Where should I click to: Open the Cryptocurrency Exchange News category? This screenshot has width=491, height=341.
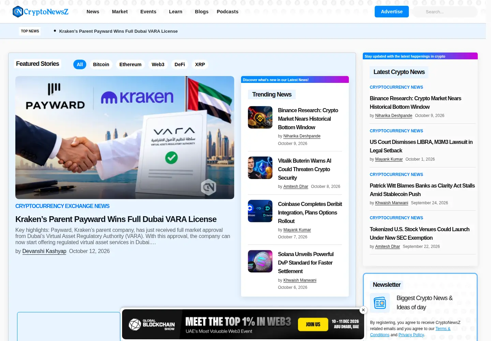(62, 206)
